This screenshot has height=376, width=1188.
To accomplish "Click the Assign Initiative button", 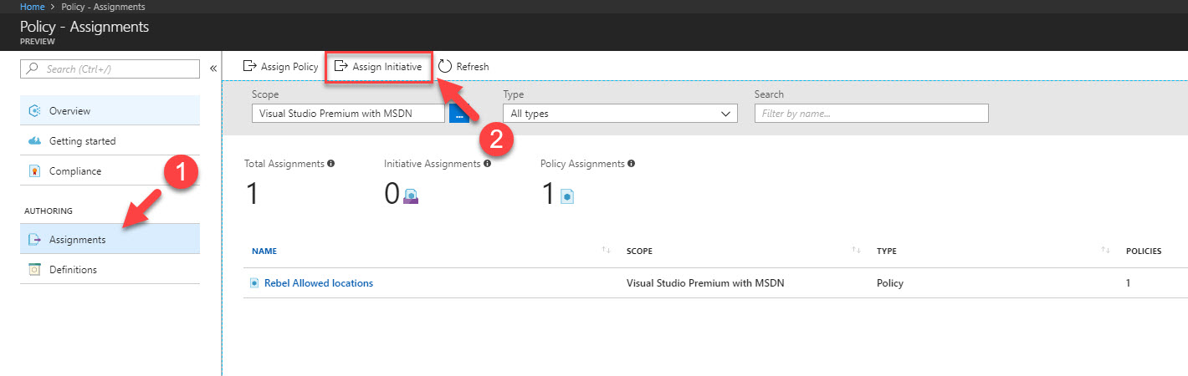I will (x=378, y=66).
